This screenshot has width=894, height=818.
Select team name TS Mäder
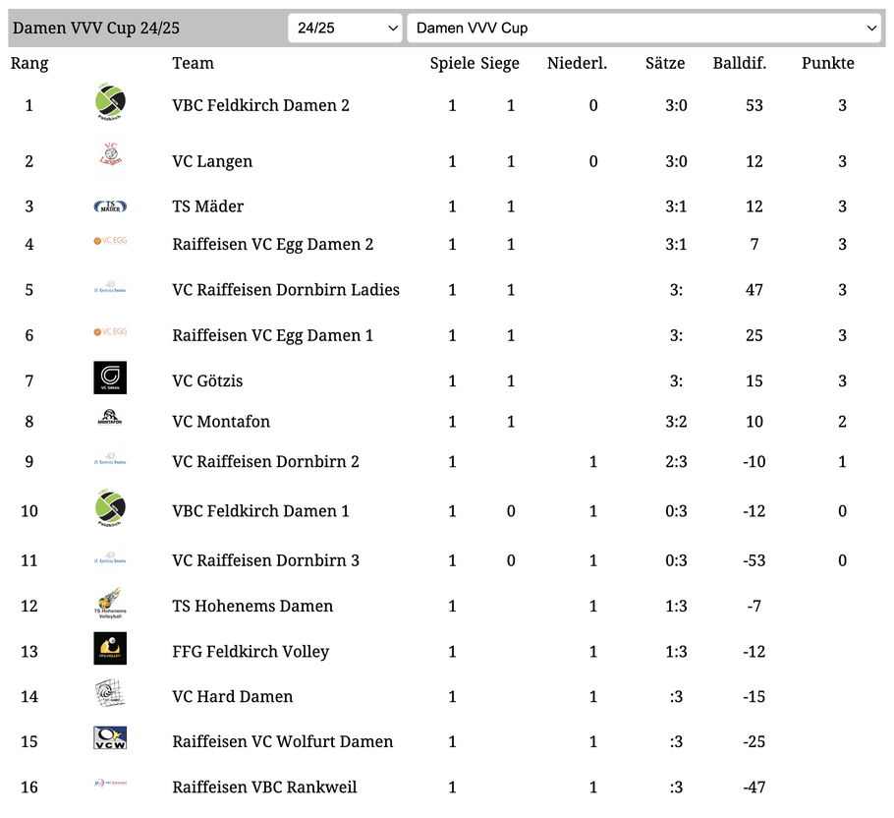(207, 206)
